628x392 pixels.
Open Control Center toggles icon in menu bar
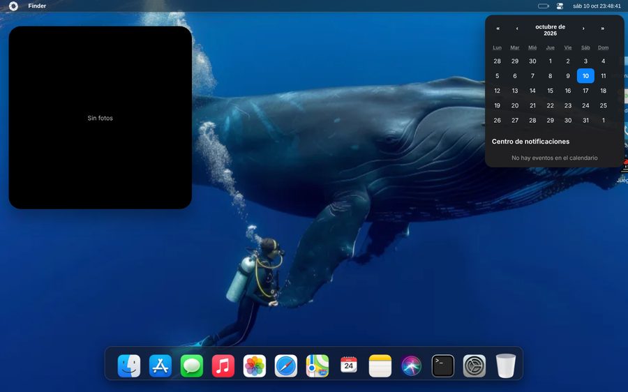point(560,6)
